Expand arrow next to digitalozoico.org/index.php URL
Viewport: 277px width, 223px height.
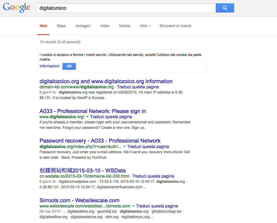pyautogui.click(x=124, y=147)
